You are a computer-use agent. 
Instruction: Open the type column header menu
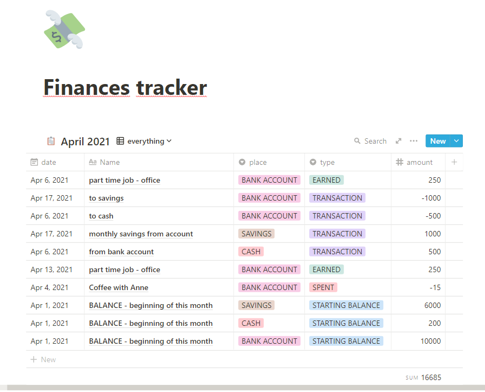pyautogui.click(x=327, y=162)
